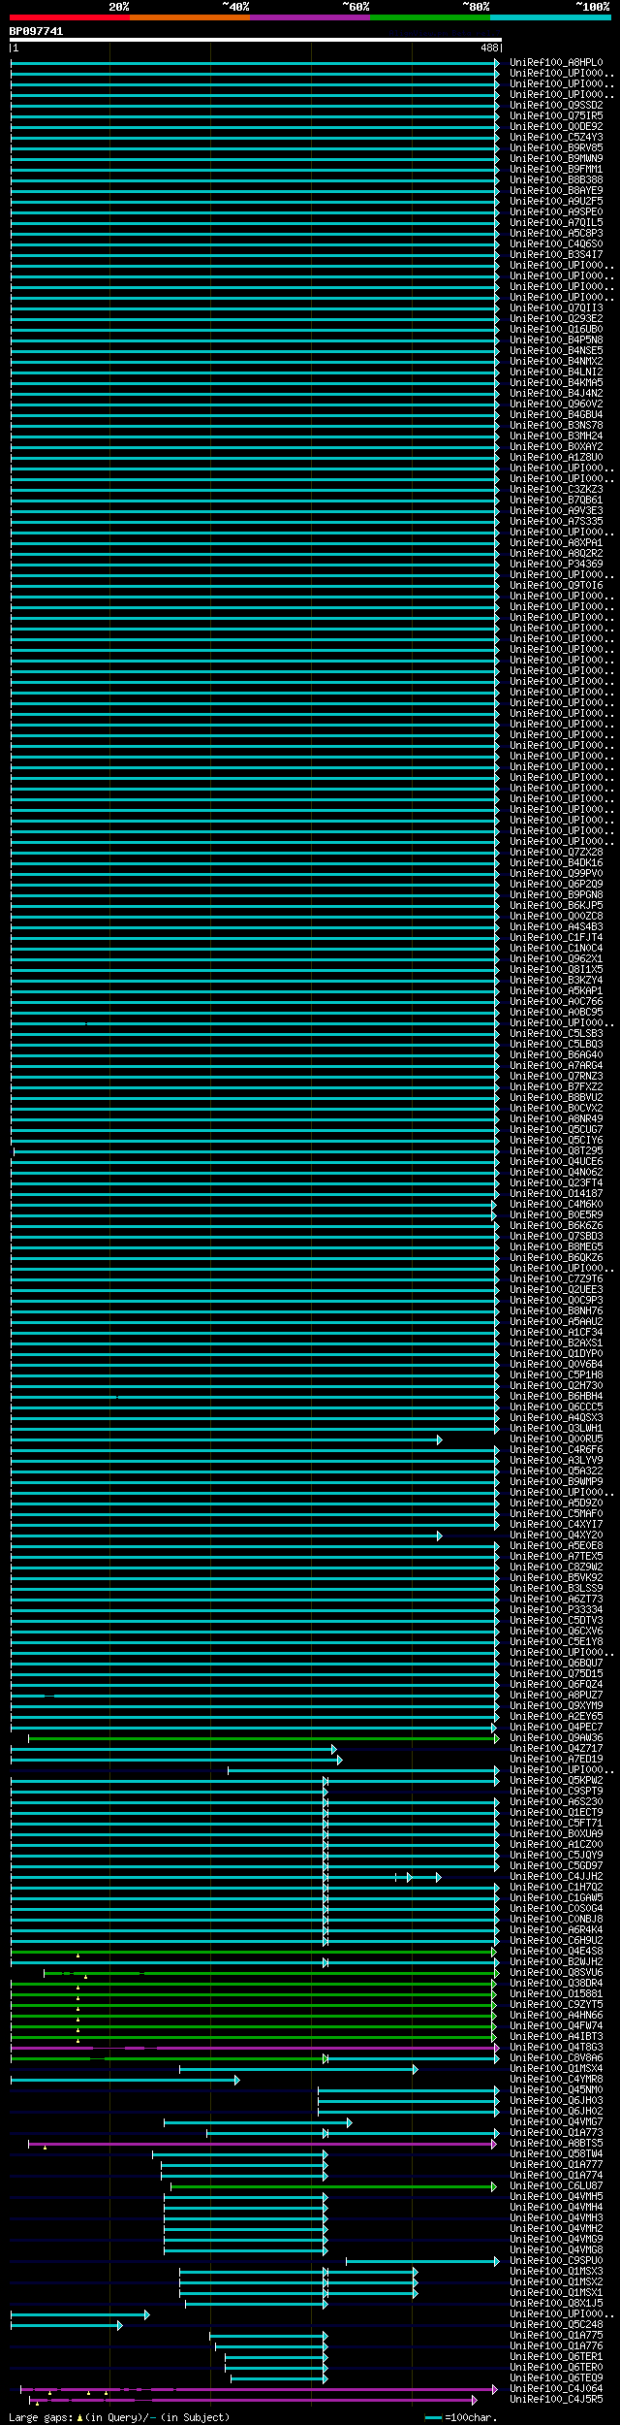Select label UniRef100_Q7QII3

(556, 308)
